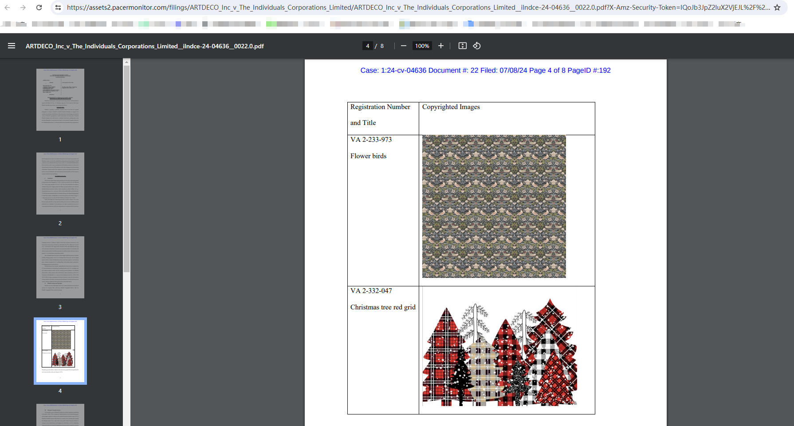Click the 100% zoom level field
This screenshot has width=794, height=426.
[422, 46]
